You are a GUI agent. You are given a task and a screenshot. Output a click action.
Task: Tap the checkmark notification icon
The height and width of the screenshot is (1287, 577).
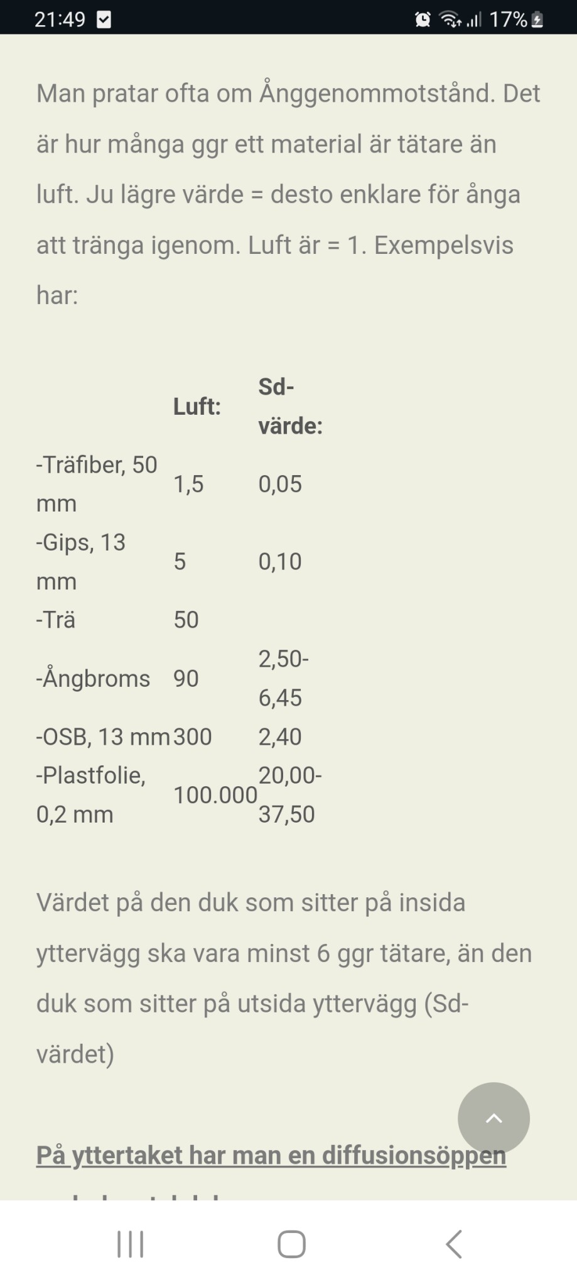104,19
